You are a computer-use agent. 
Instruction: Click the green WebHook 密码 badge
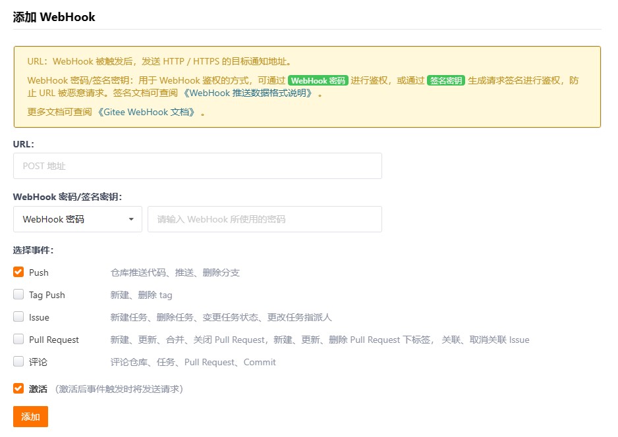point(318,81)
